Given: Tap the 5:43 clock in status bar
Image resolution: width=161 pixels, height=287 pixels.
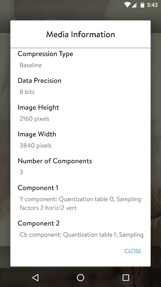Looking at the screenshot, I should (x=152, y=5).
